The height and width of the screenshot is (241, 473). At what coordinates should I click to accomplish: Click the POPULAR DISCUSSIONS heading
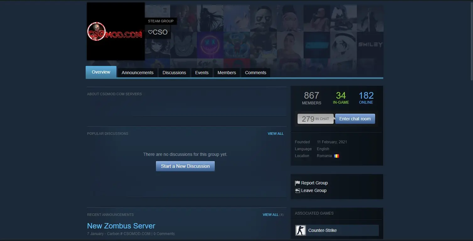click(108, 134)
